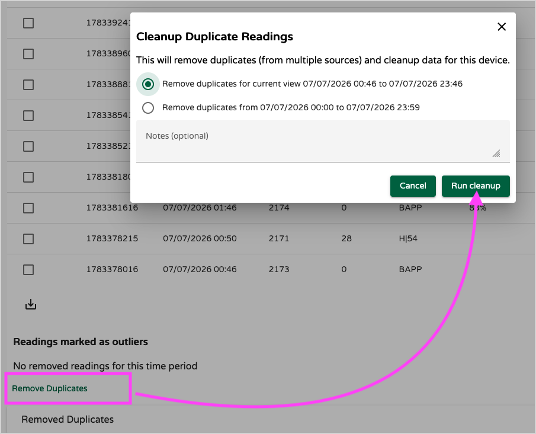
Task: Tick checkbox for reading 1783378016
Action: 28,269
